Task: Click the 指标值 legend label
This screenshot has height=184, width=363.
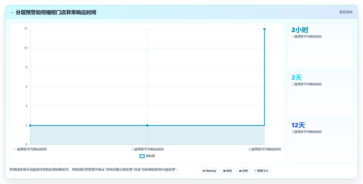Action: click(150, 156)
